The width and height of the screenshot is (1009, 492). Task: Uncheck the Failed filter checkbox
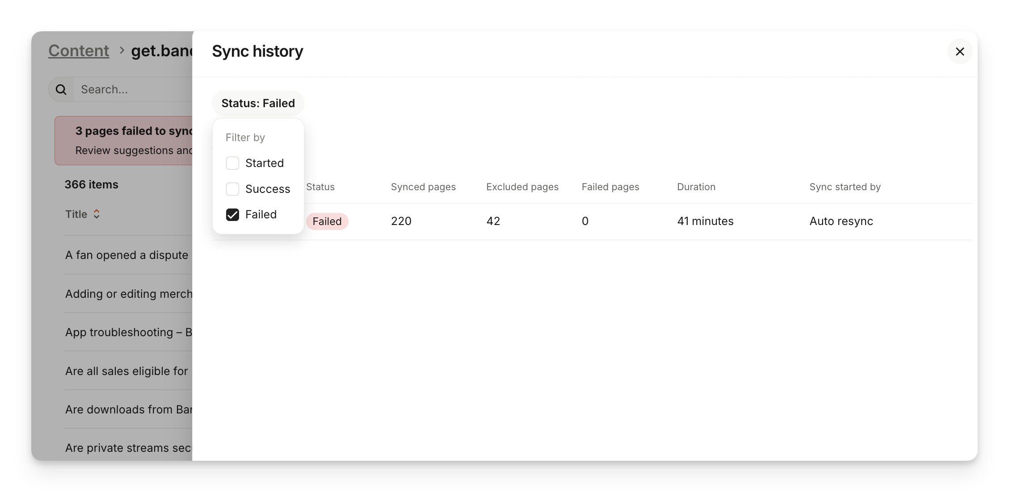point(232,215)
